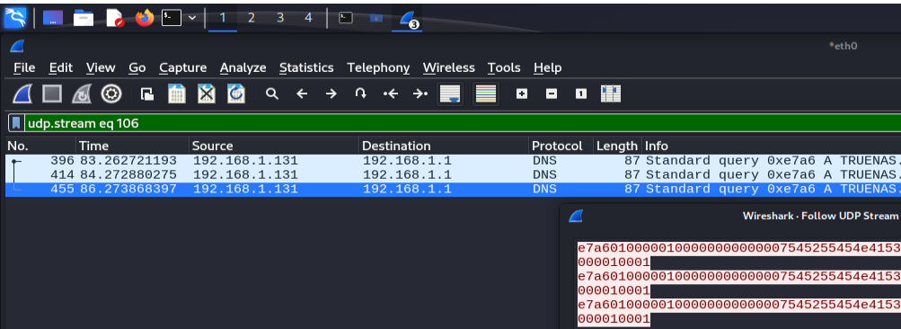Launch the text editor taskbar icon
This screenshot has height=329, width=901.
point(115,18)
